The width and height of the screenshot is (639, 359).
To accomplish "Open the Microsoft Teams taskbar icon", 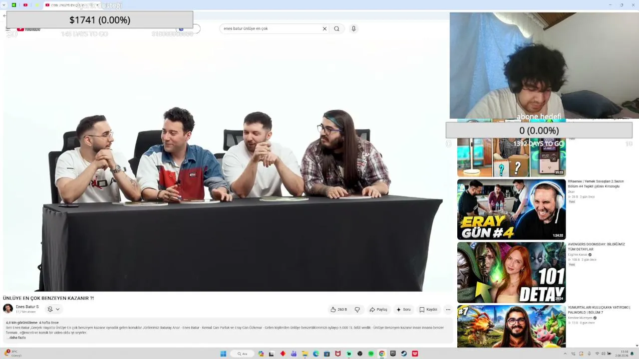I will [x=294, y=354].
